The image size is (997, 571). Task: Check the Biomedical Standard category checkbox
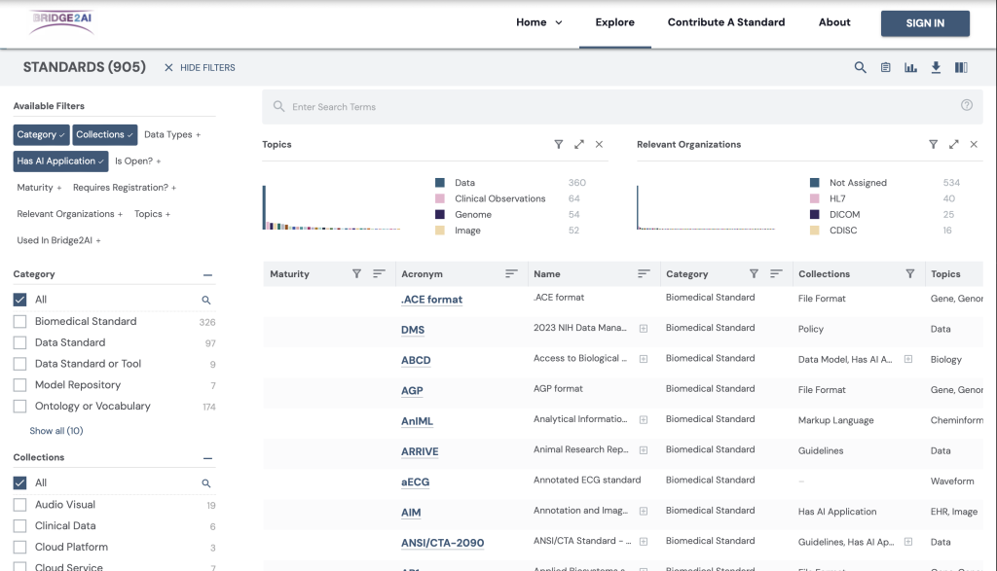tap(20, 321)
